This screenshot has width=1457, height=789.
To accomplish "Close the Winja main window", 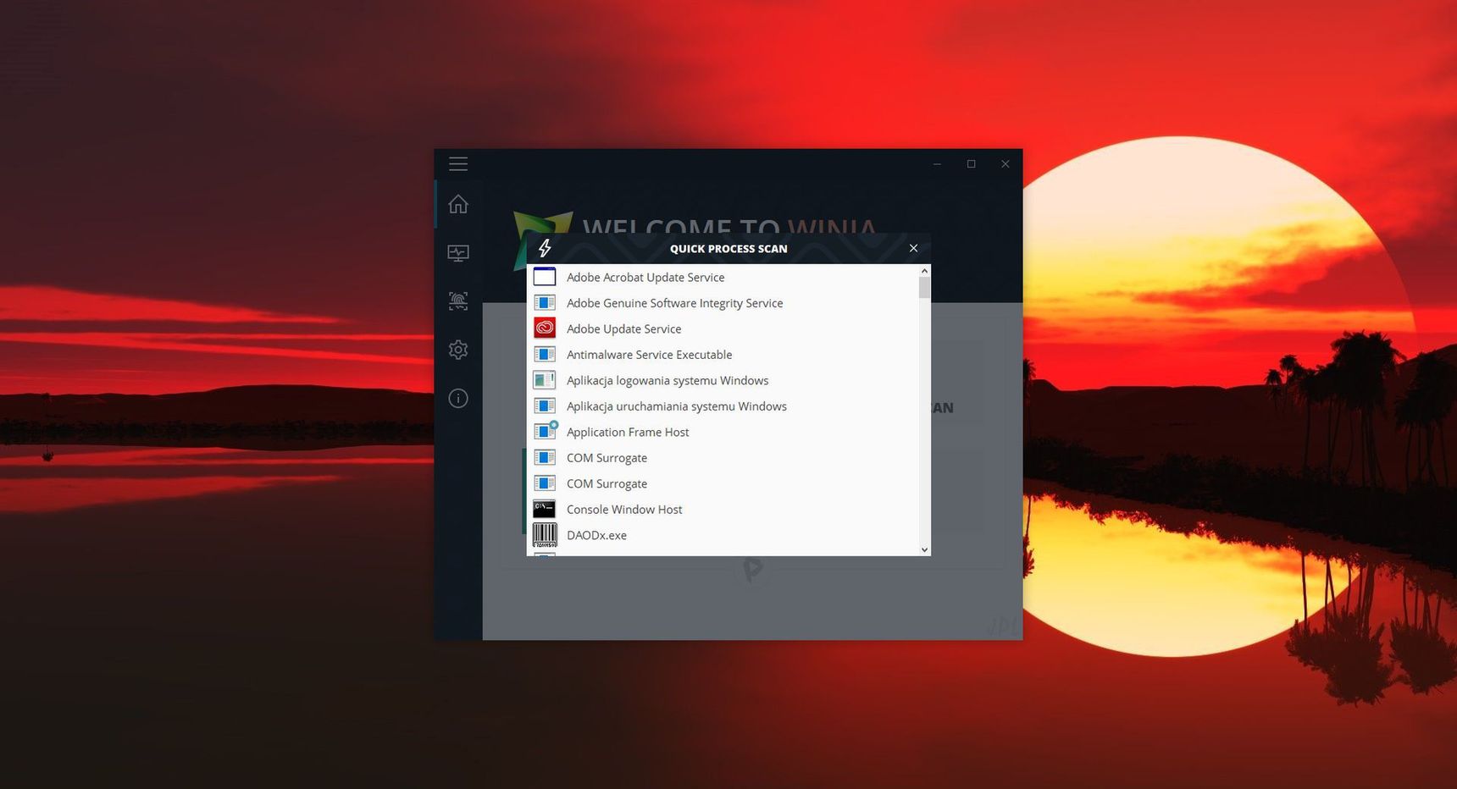I will [x=1005, y=163].
